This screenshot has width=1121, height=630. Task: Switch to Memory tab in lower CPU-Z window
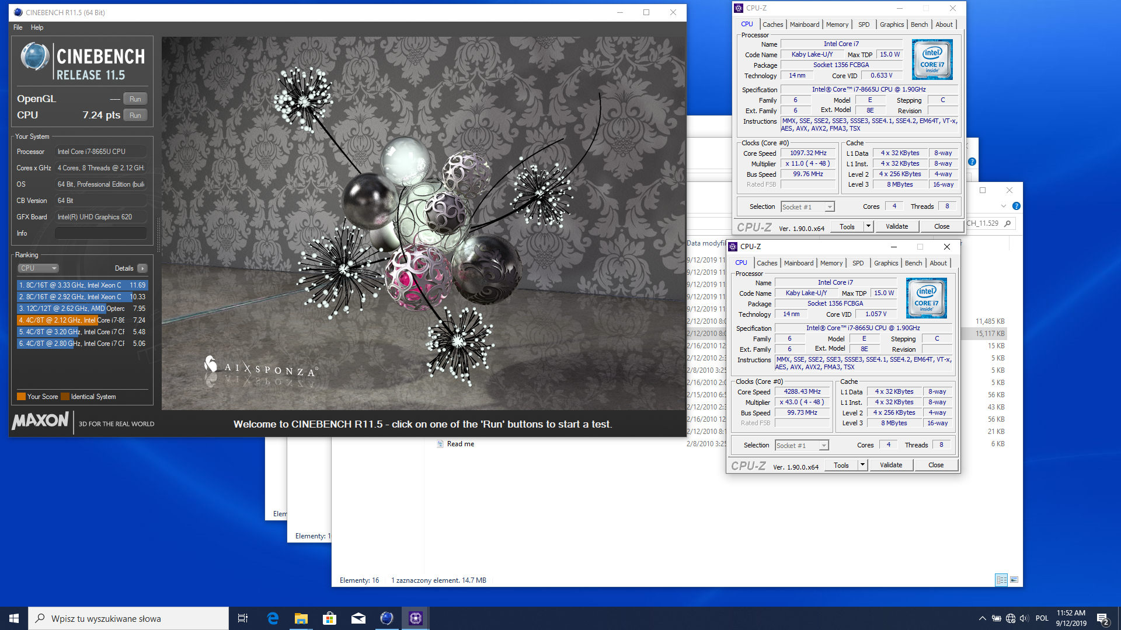(831, 263)
